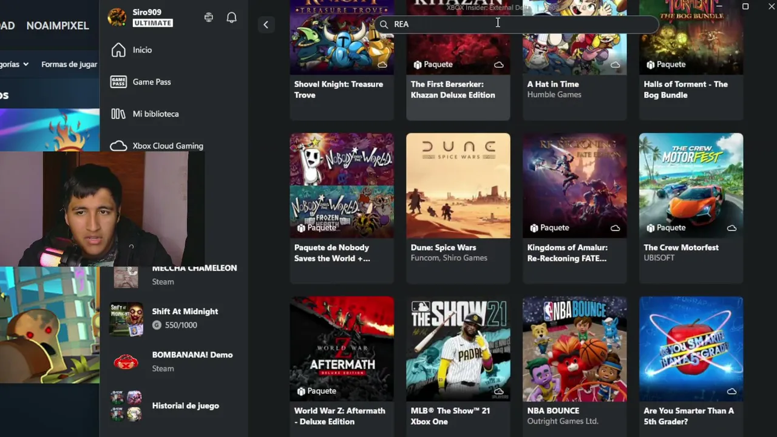The width and height of the screenshot is (777, 437).
Task: Click cloud icon on Are You Smarter card
Action: 731,391
